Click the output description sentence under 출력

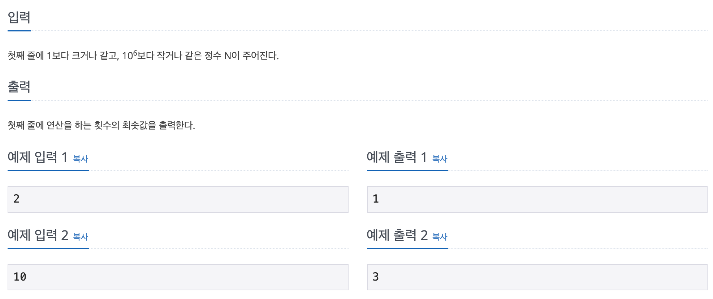tap(101, 124)
